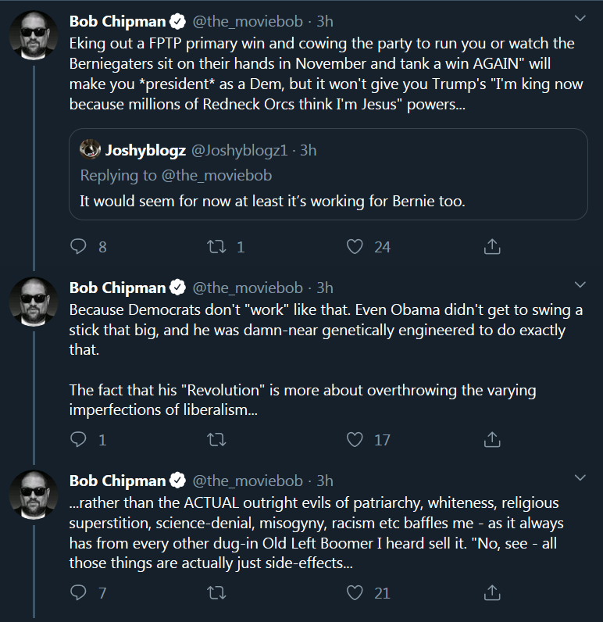Screen dimensions: 603x622
Task: Open the first tweet's more options chevron
Action: tap(580, 19)
